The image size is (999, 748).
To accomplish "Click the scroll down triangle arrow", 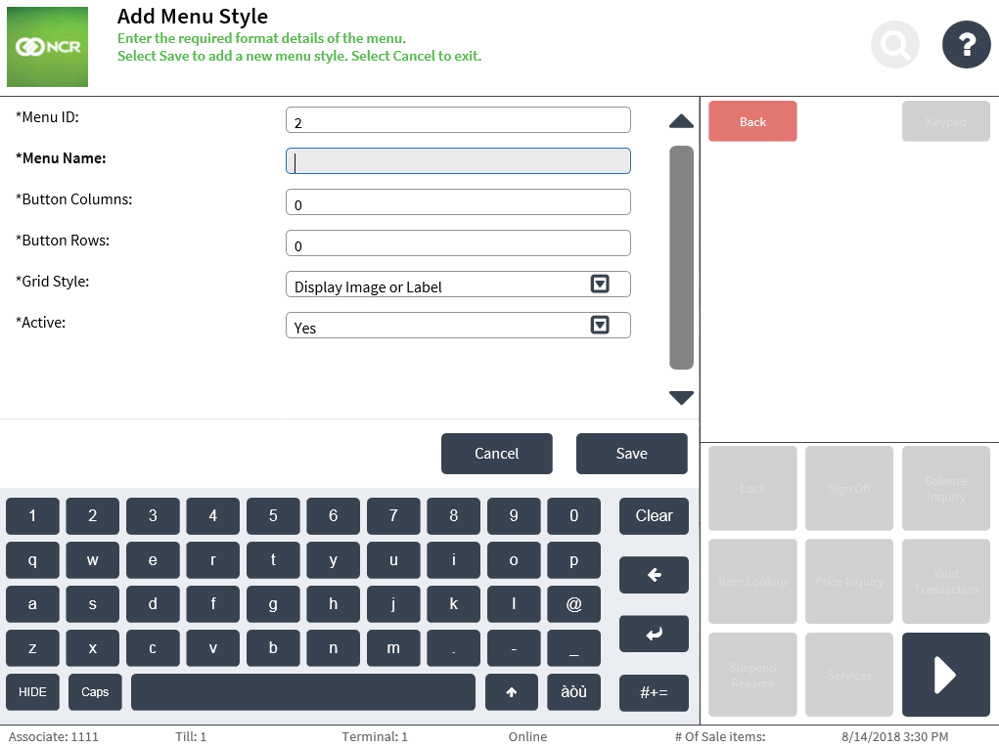I will tap(681, 398).
